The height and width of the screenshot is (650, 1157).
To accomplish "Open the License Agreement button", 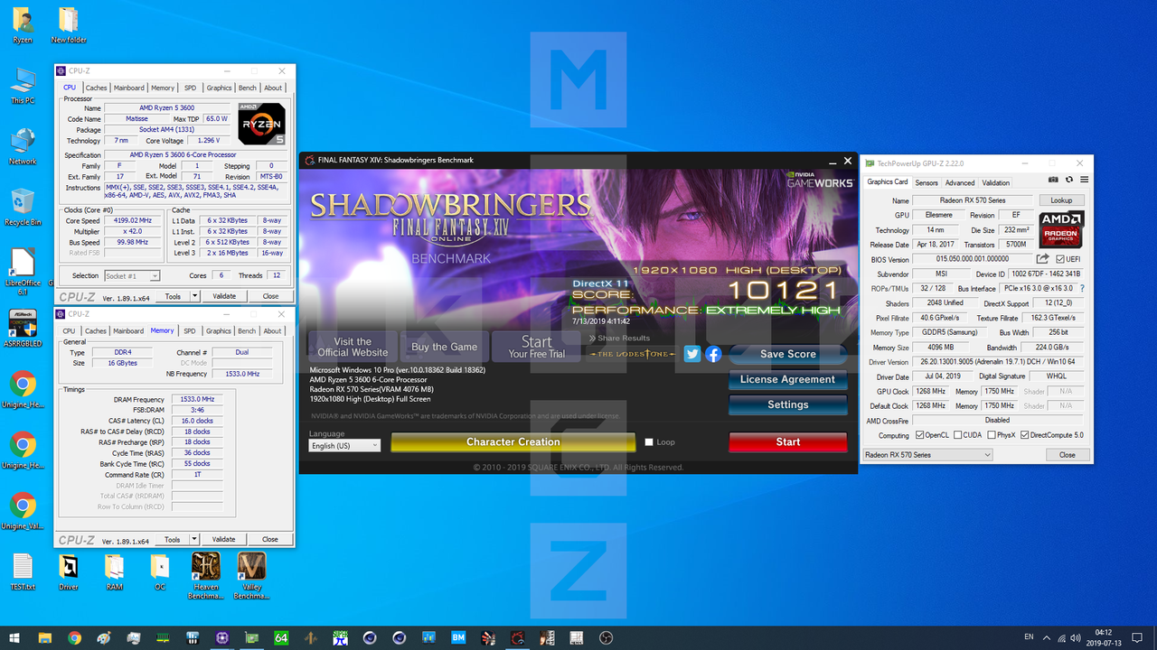I will pos(787,379).
